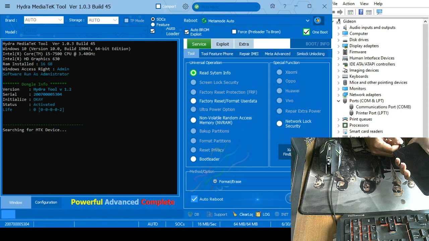Open Hydra settings gear icon
Screen dimensions: 429x241
[x=185, y=6]
